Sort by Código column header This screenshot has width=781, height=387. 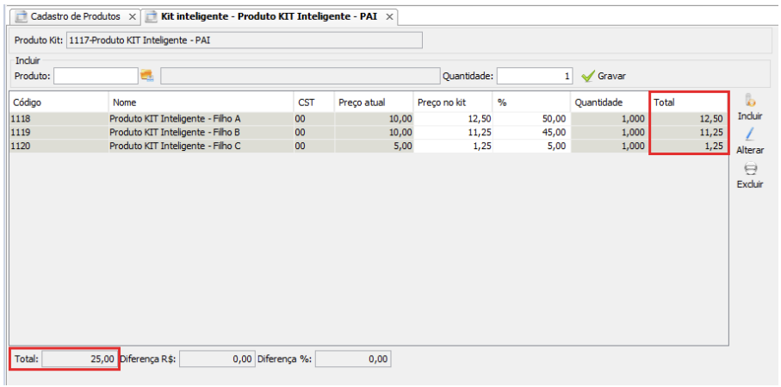(x=58, y=102)
